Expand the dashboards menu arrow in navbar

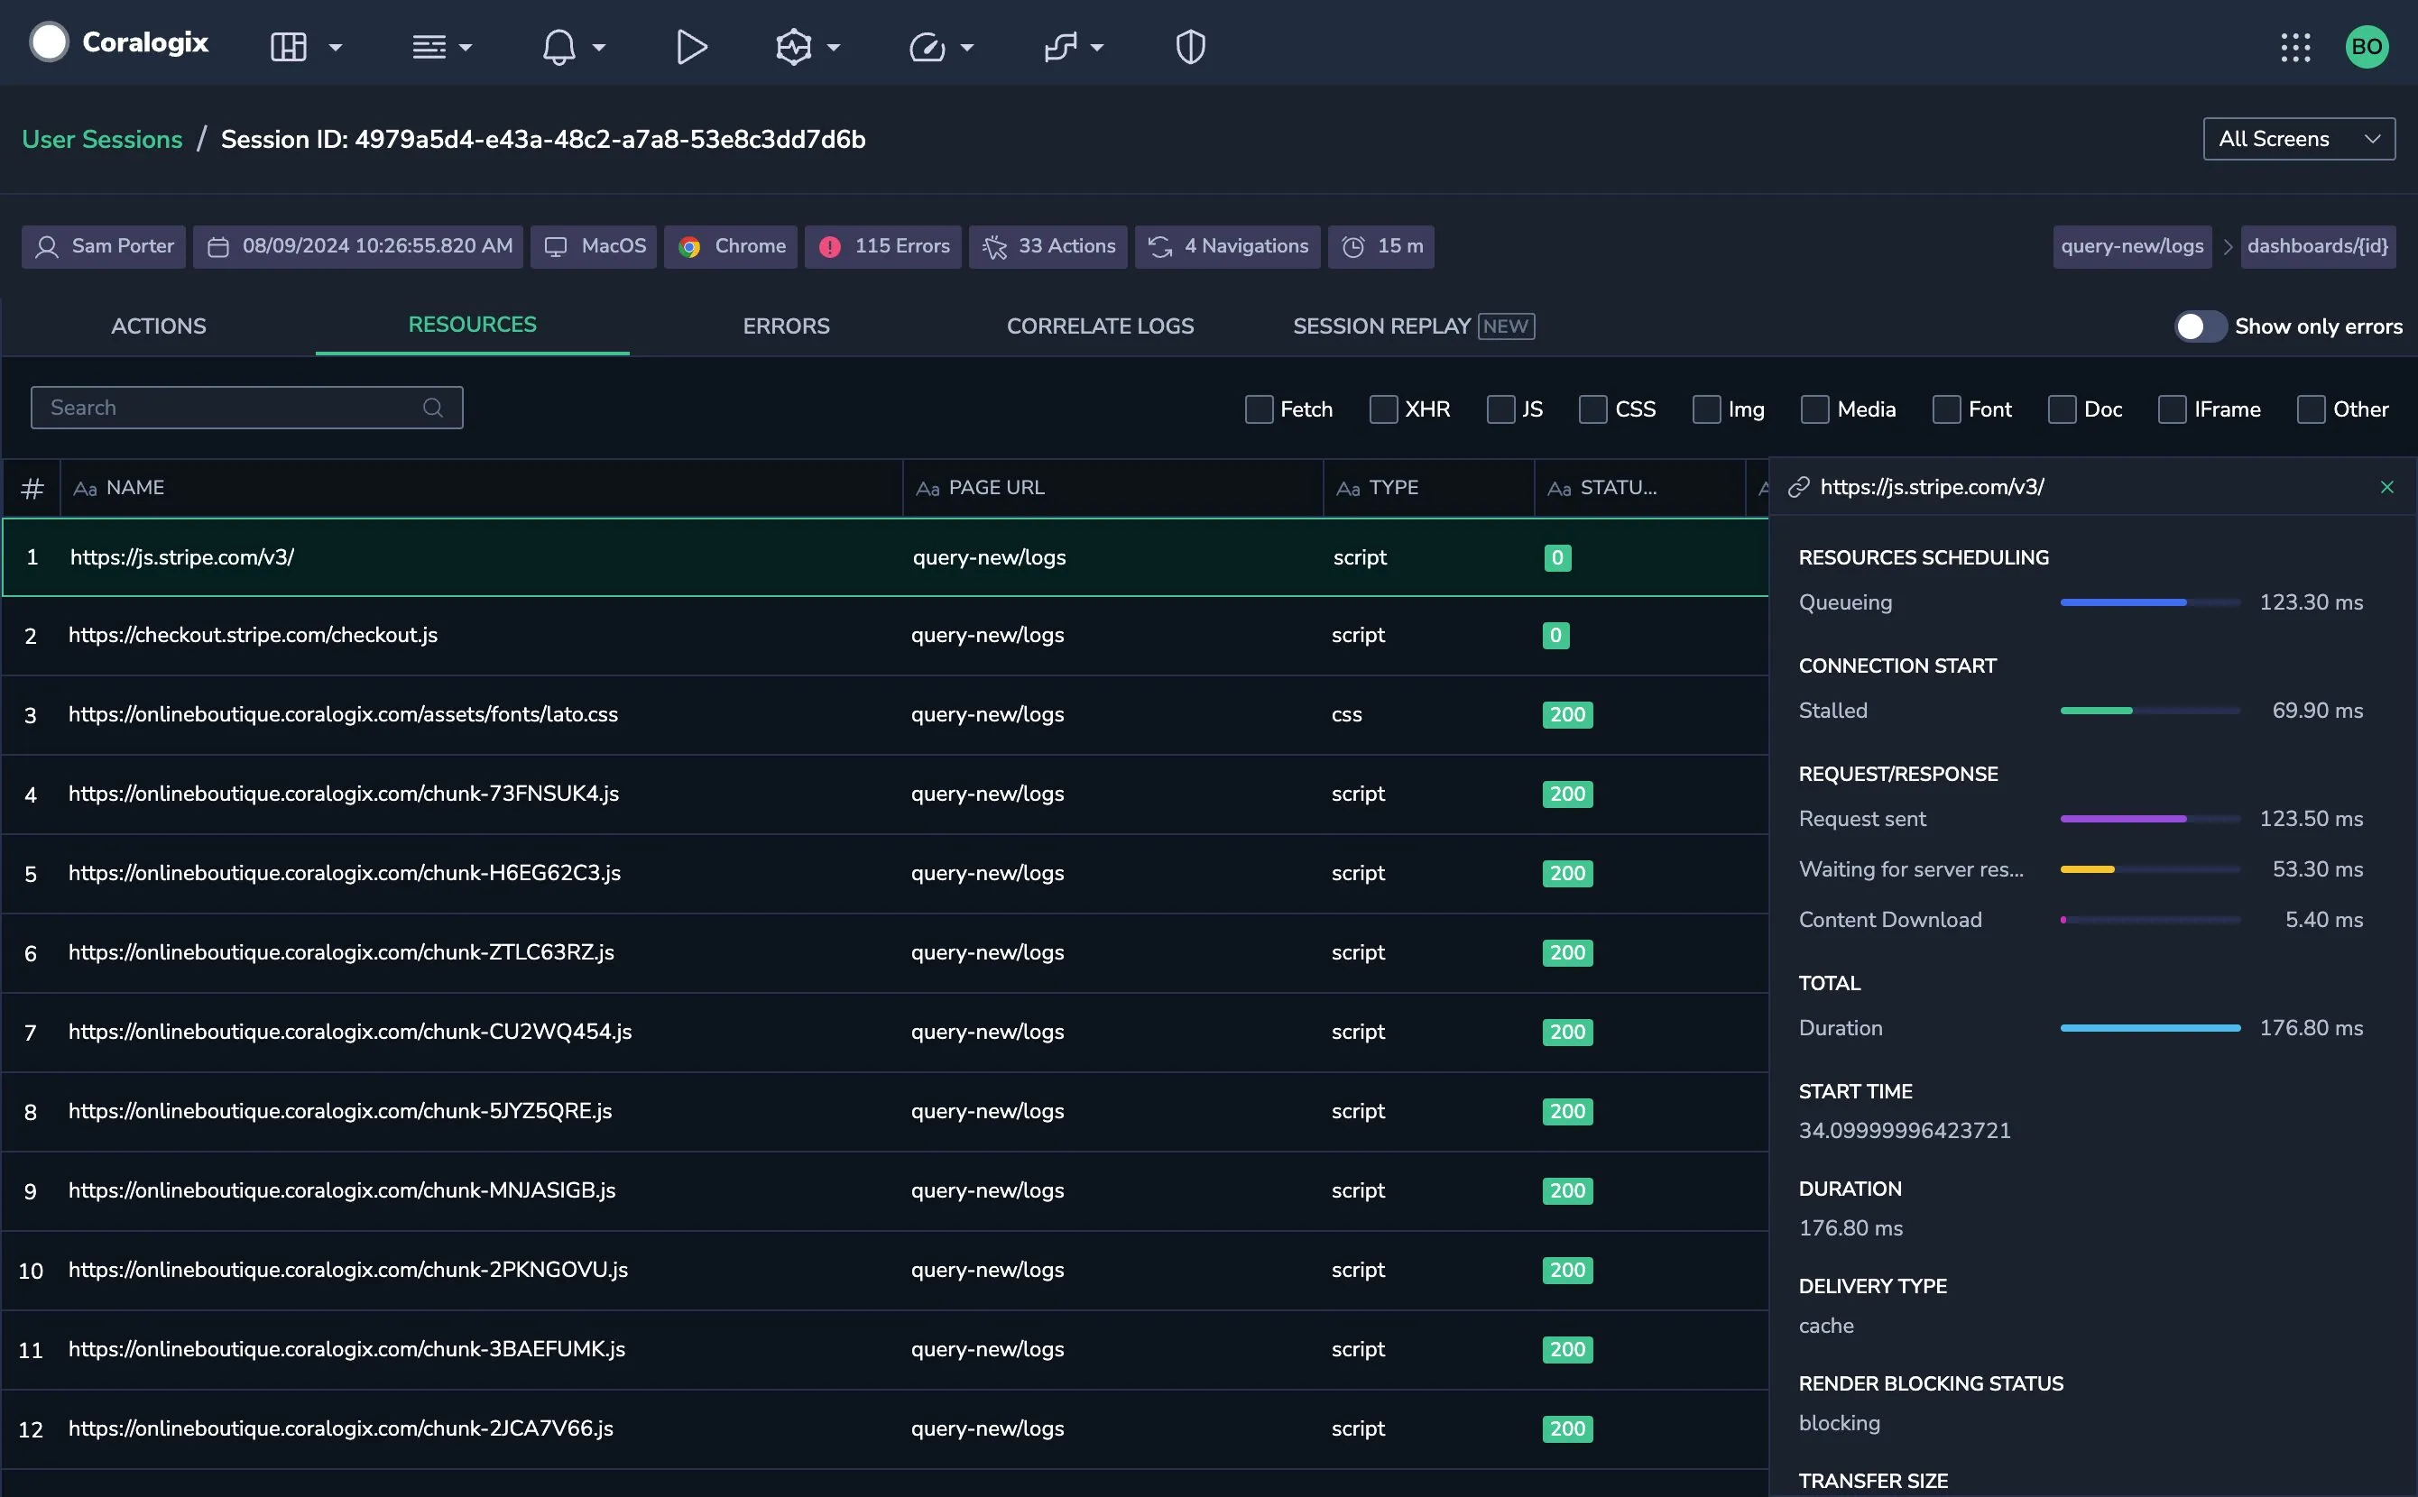point(335,48)
